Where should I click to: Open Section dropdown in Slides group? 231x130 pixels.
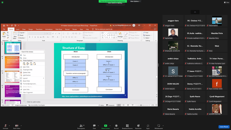click(22, 38)
